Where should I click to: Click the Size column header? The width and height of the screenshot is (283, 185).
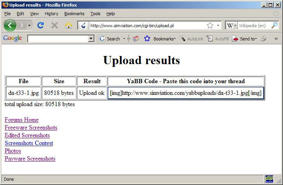tap(59, 81)
